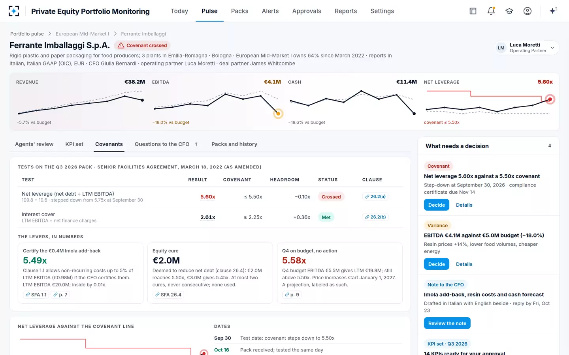The height and width of the screenshot is (355, 569).
Task: Click the Covenant crossed warning badge
Action: 142,45
